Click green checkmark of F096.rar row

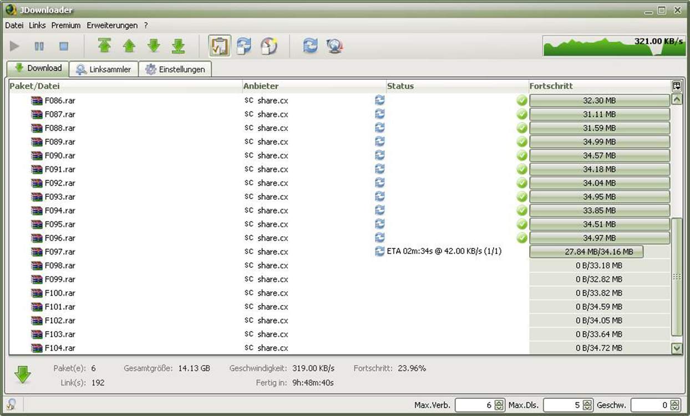tap(522, 238)
